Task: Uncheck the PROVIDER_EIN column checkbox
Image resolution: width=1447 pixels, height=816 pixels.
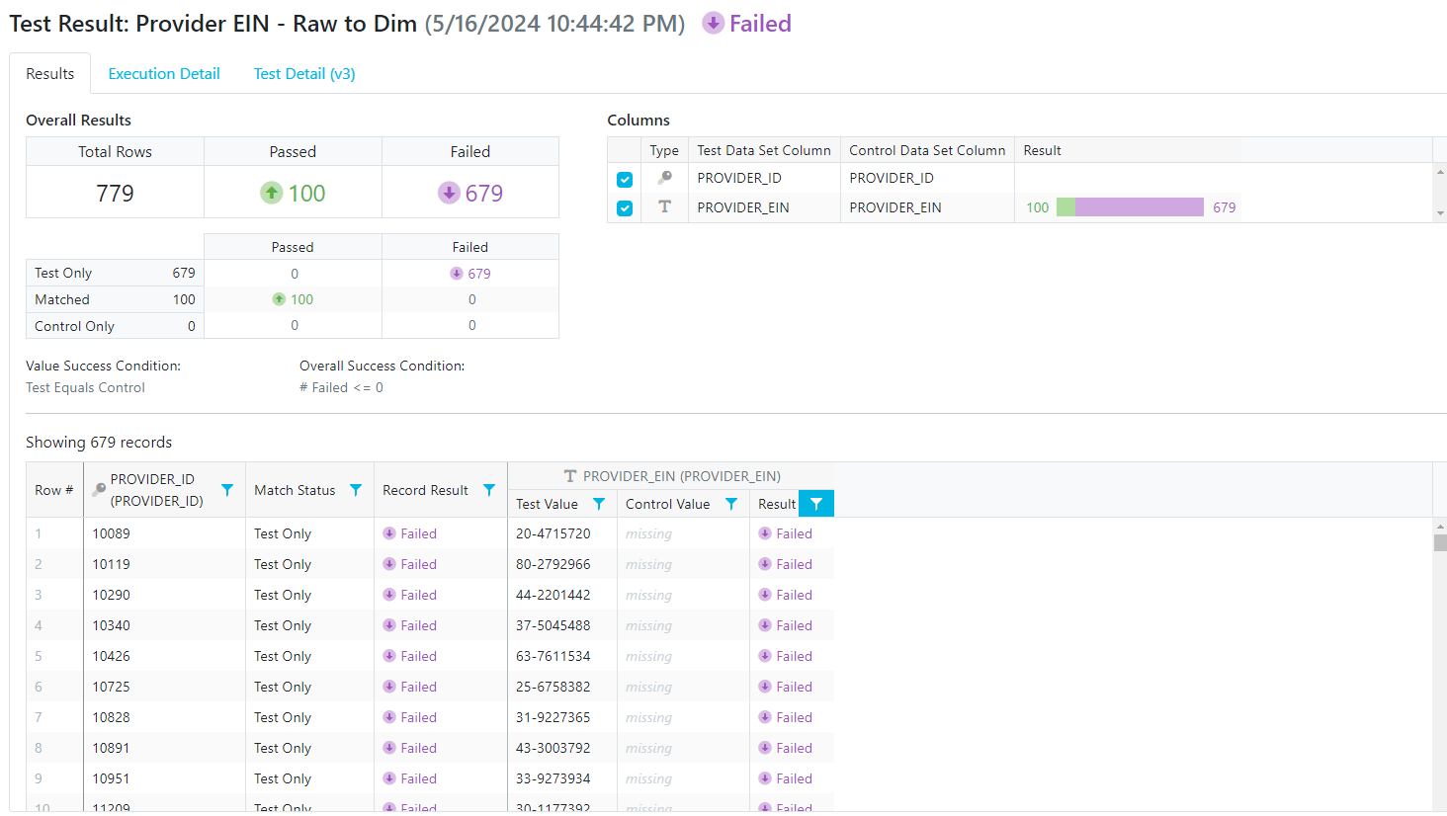Action: click(625, 207)
